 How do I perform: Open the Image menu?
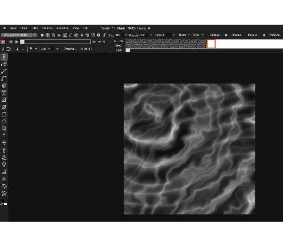[14, 28]
